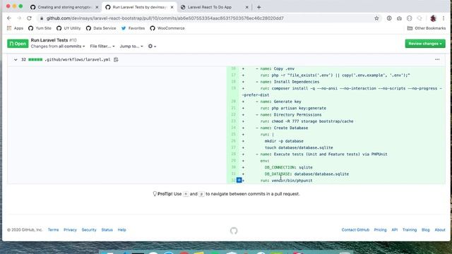
Task: Open the diff settings gear menu
Action: pos(152,46)
